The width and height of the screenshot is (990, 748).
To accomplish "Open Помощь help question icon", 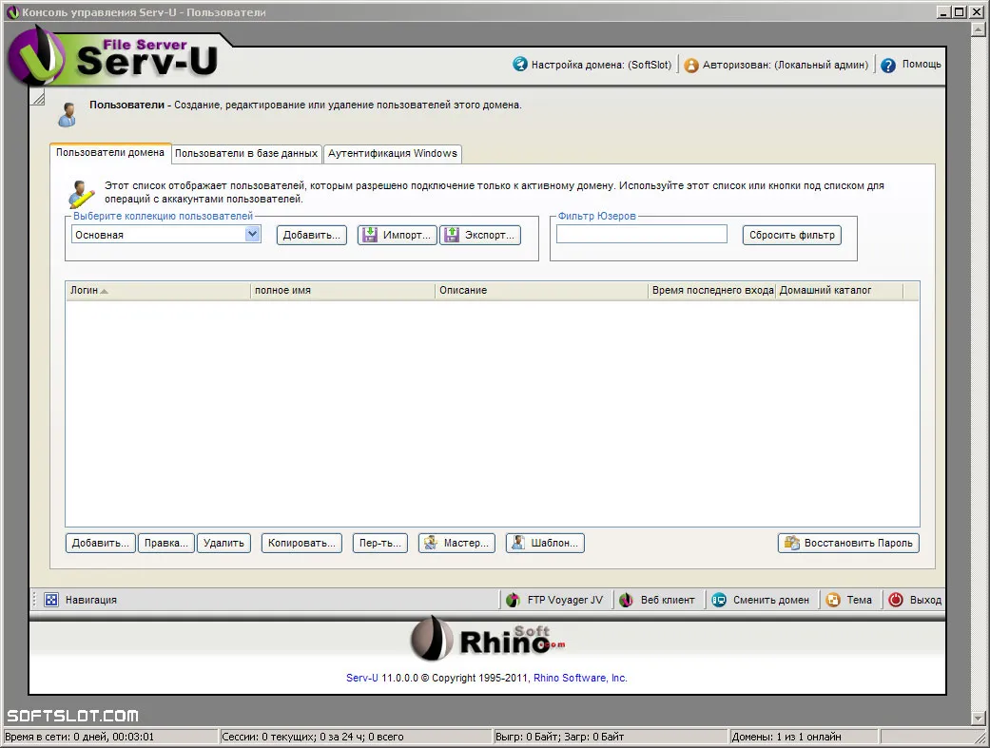I will [x=887, y=65].
